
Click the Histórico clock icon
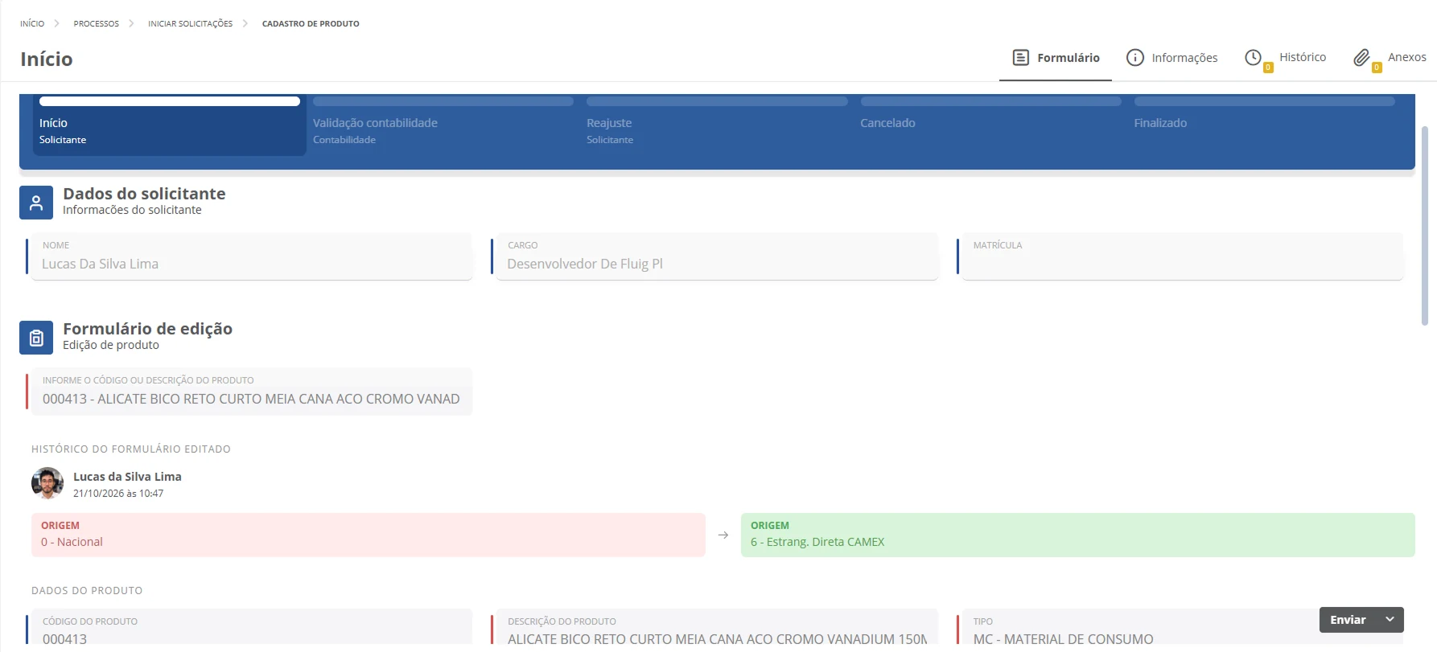pos(1253,57)
